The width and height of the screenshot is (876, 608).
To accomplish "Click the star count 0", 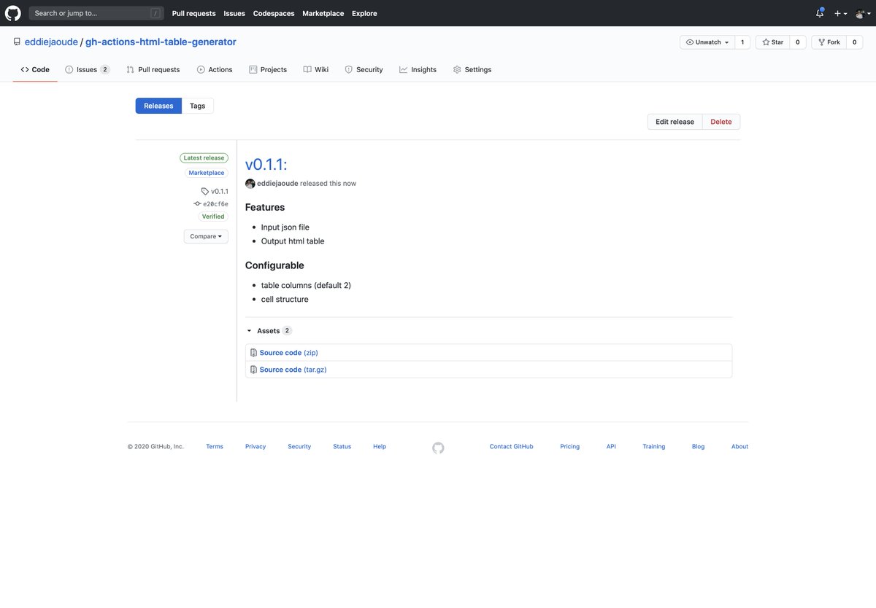I will pos(797,42).
